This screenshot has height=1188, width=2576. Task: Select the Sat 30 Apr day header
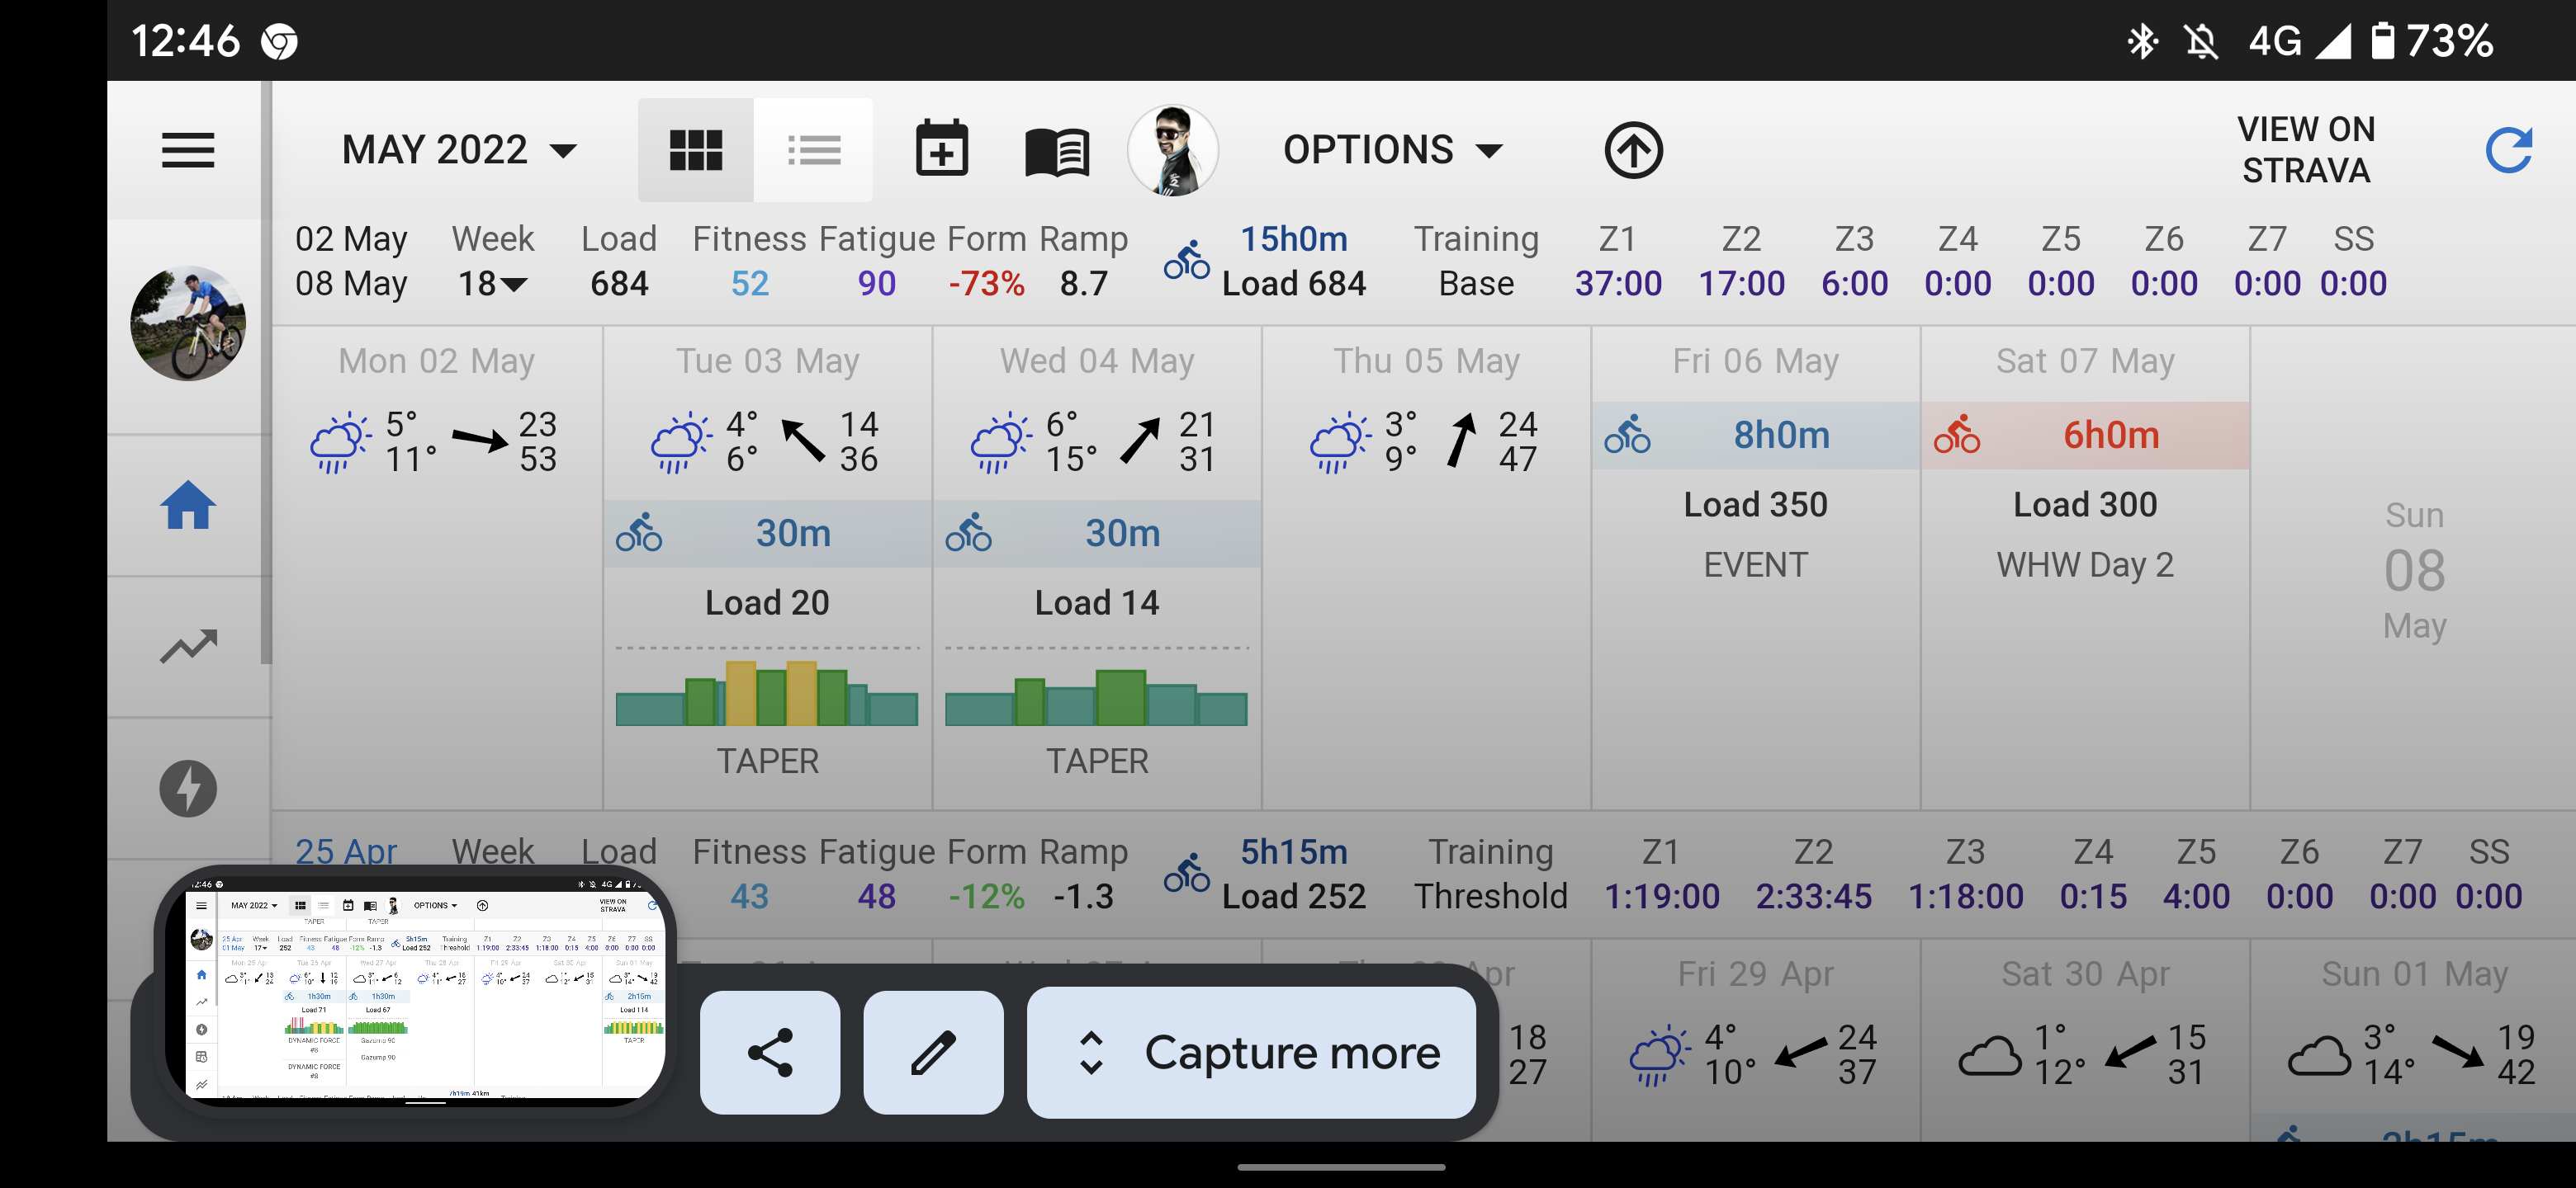pyautogui.click(x=2085, y=973)
